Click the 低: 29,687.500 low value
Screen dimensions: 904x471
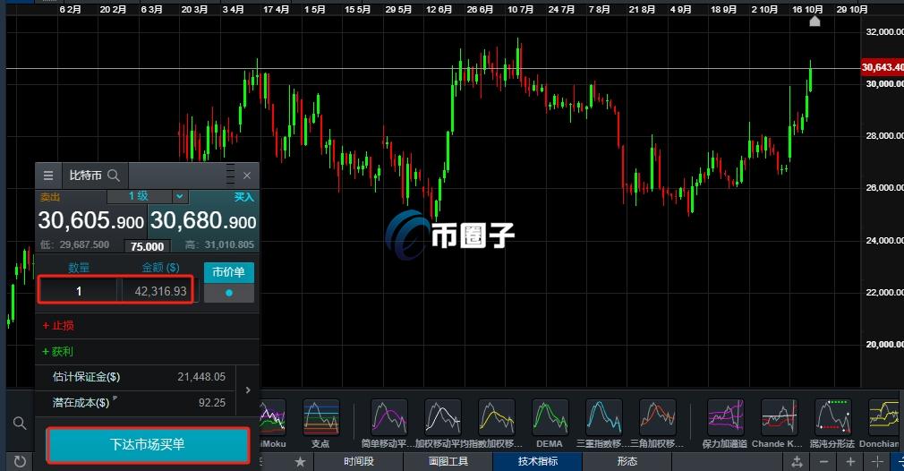pos(74,245)
